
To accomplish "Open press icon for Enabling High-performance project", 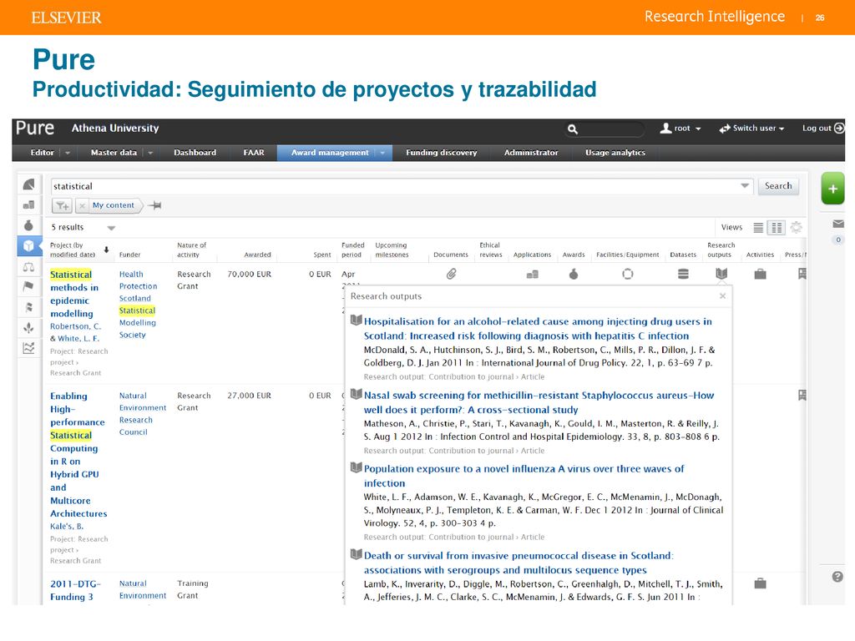I will [802, 395].
